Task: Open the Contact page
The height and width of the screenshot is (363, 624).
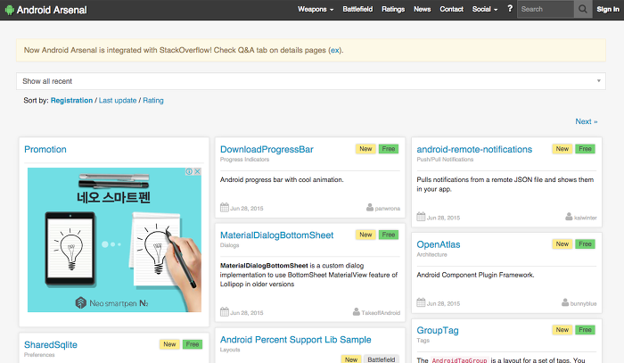Action: pyautogui.click(x=451, y=9)
